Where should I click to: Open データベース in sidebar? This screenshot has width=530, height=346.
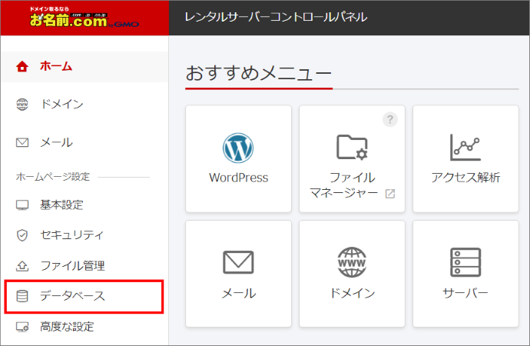72,296
